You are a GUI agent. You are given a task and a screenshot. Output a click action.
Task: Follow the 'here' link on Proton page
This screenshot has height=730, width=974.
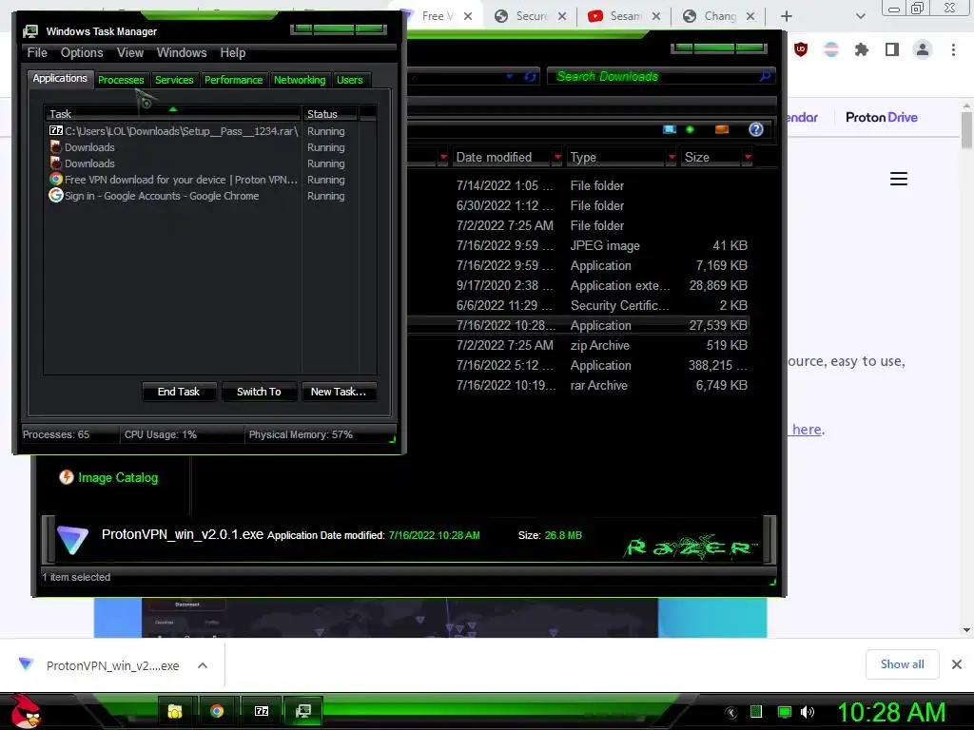807,430
